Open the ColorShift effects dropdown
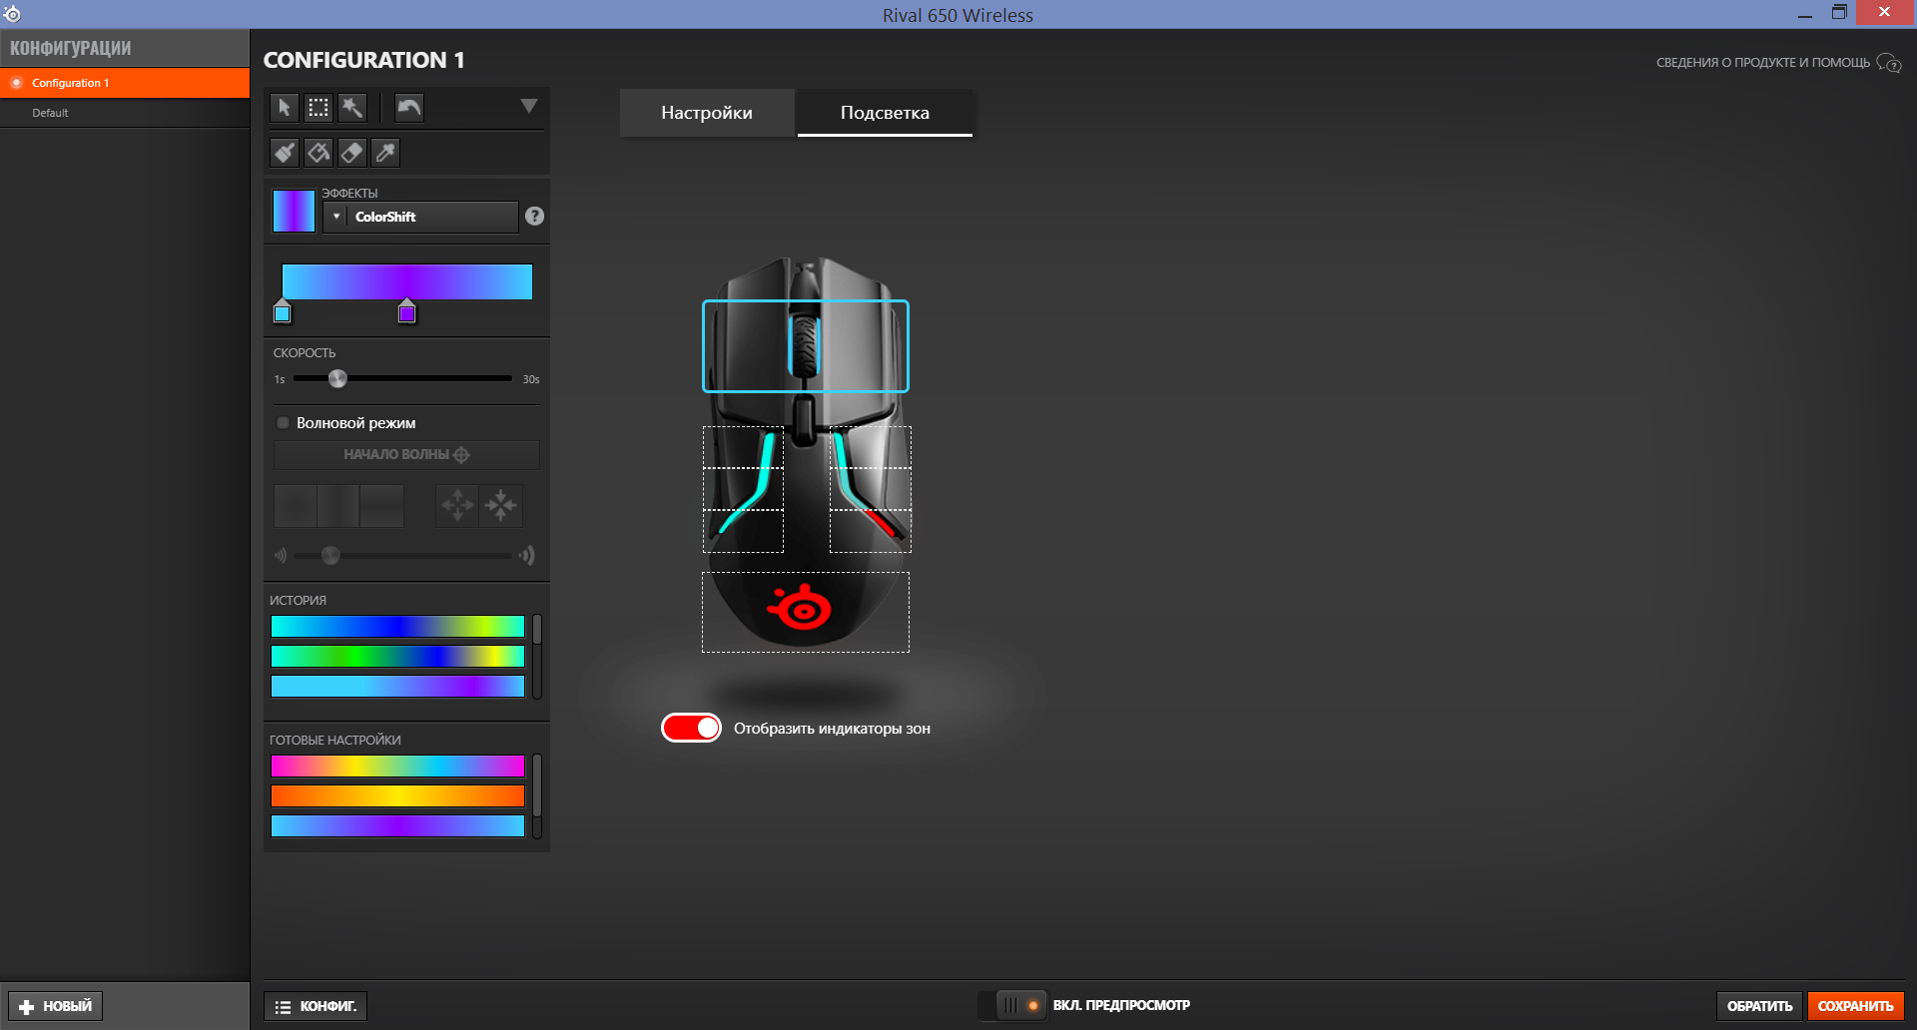Image resolution: width=1917 pixels, height=1030 pixels. (x=420, y=217)
